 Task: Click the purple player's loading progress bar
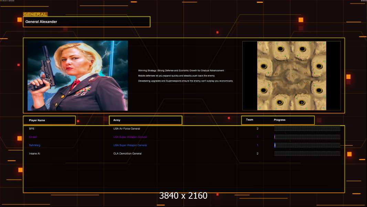pos(307,137)
